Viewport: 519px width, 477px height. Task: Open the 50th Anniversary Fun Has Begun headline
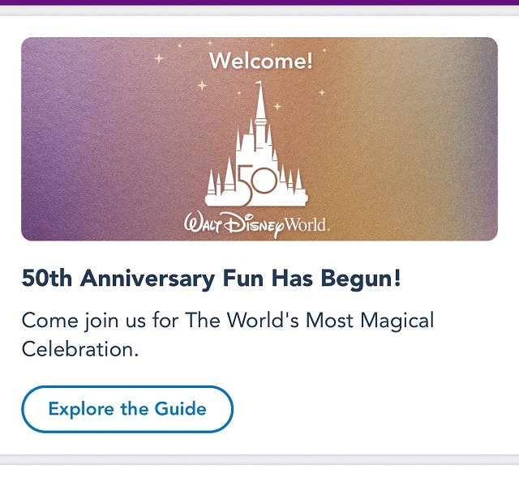tap(211, 279)
